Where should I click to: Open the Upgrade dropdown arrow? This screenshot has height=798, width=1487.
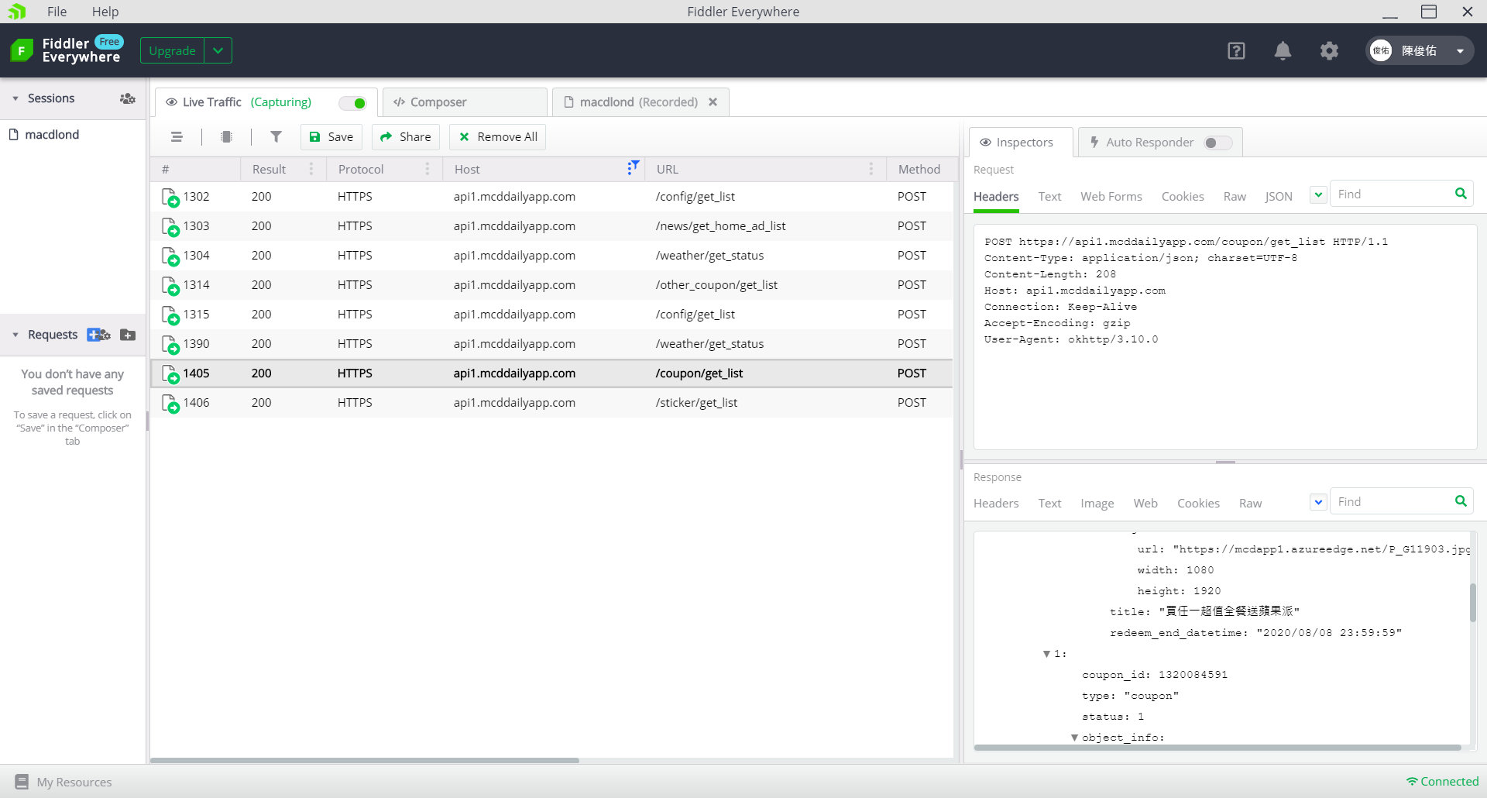tap(218, 50)
